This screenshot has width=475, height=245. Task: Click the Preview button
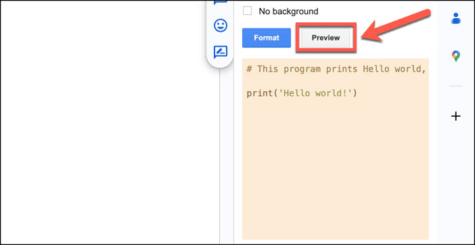point(325,38)
